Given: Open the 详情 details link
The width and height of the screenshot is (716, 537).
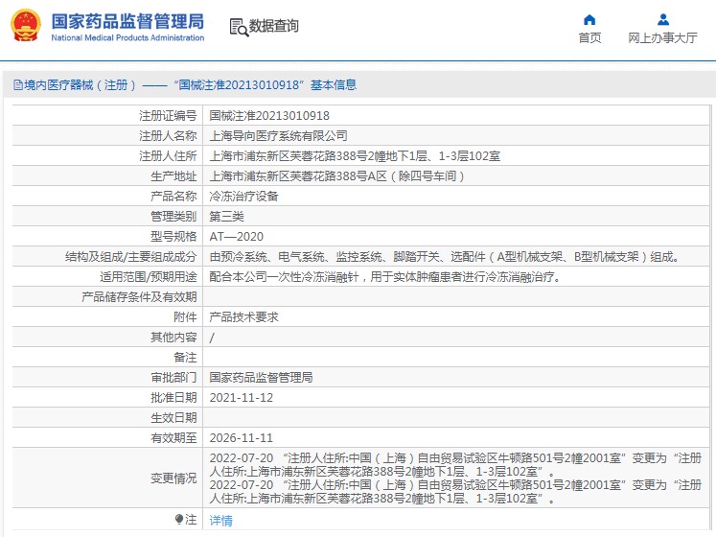Looking at the screenshot, I should click(x=221, y=520).
